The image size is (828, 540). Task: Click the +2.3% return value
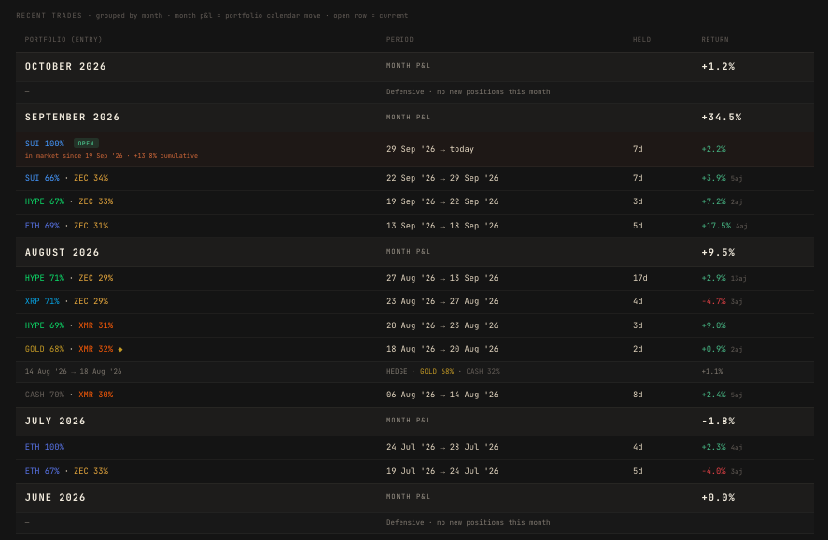coord(713,447)
